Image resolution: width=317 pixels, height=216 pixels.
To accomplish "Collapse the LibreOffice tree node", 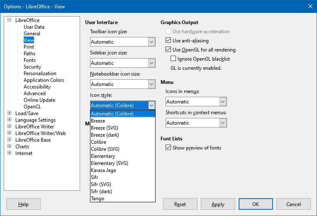I will point(10,20).
